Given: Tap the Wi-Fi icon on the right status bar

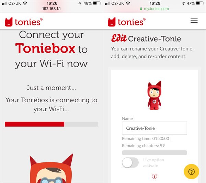Looking at the screenshot, I should click(x=128, y=3).
